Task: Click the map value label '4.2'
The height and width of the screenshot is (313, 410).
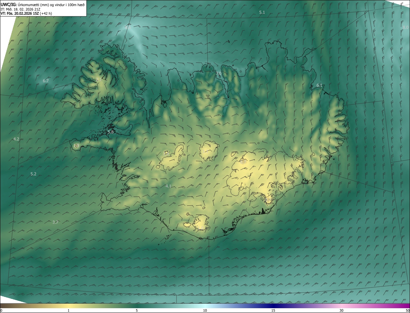Action: pos(16,139)
